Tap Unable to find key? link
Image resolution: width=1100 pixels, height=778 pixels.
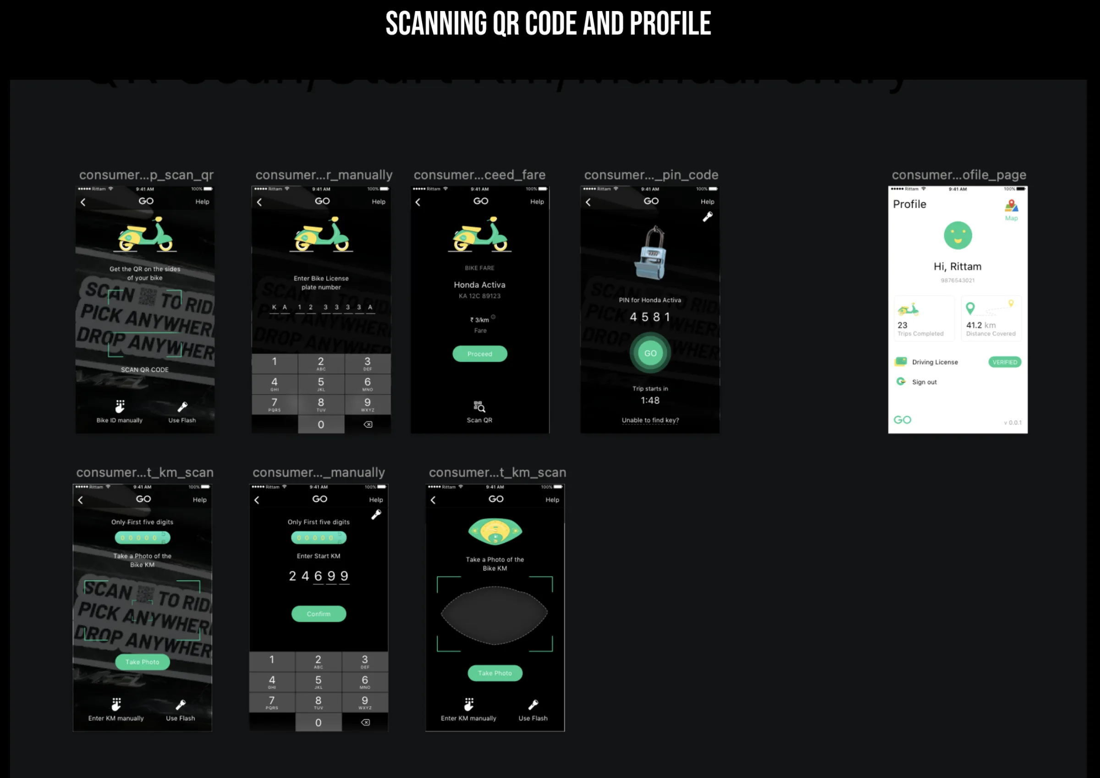[650, 420]
